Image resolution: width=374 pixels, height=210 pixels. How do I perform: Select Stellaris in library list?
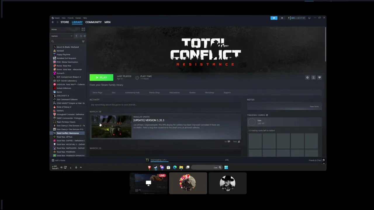pos(67,111)
